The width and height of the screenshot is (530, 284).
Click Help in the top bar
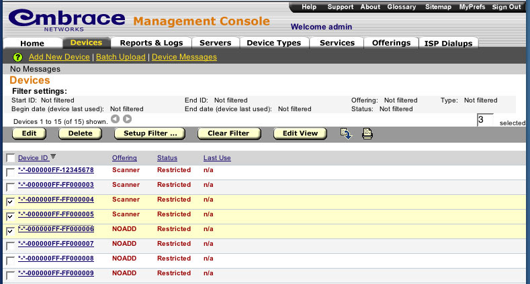pyautogui.click(x=309, y=7)
